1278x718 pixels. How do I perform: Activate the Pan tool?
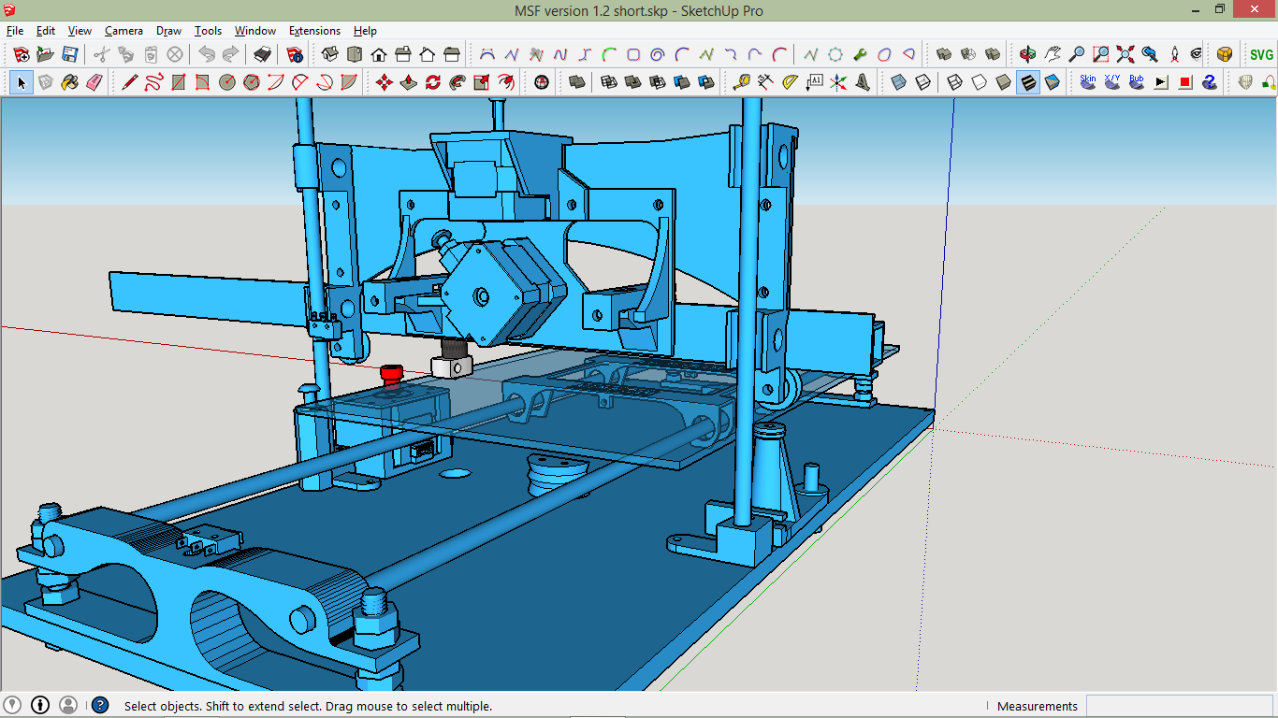(x=1053, y=56)
